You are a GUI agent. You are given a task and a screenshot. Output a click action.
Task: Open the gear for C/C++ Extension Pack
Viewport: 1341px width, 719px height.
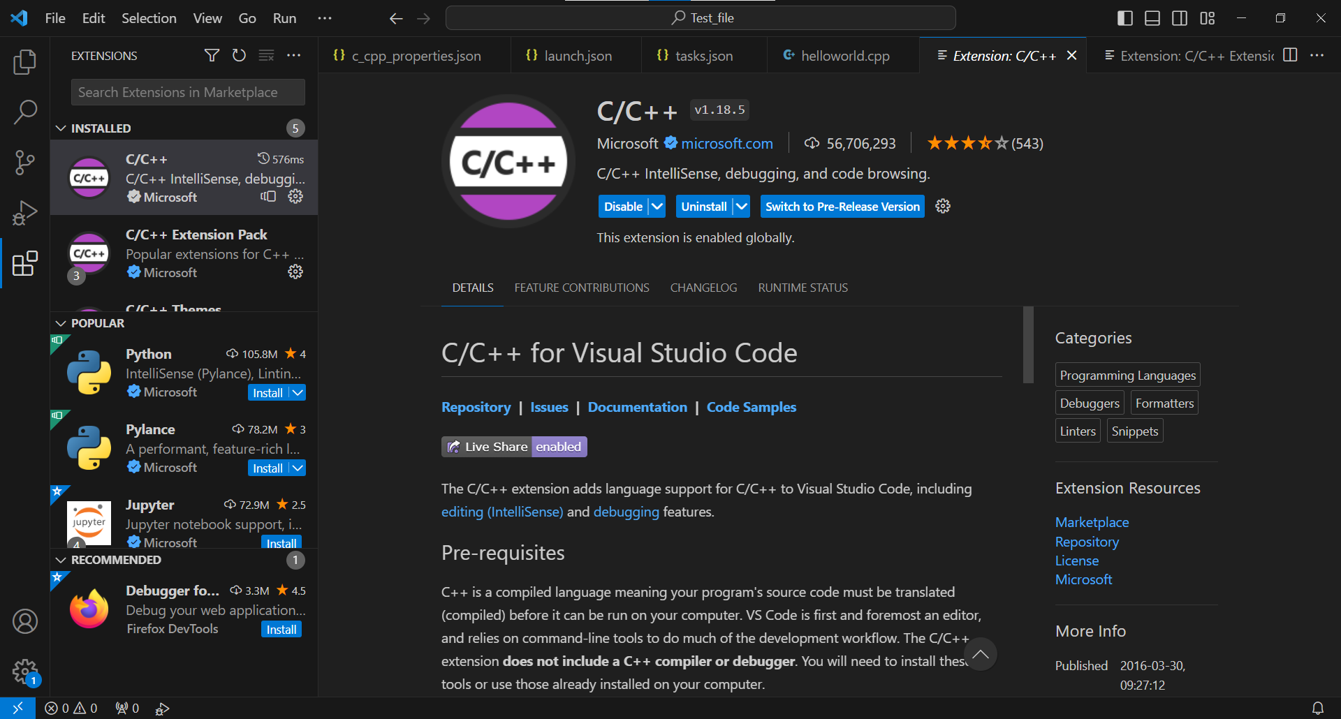295,272
